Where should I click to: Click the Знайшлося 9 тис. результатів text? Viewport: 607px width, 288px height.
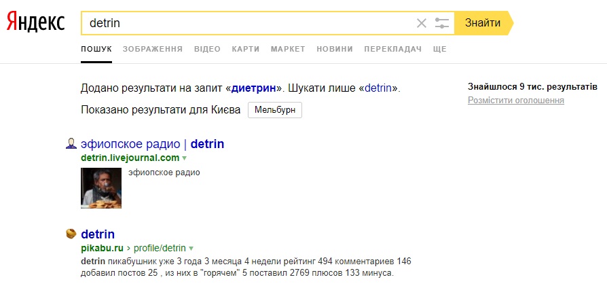pos(532,87)
